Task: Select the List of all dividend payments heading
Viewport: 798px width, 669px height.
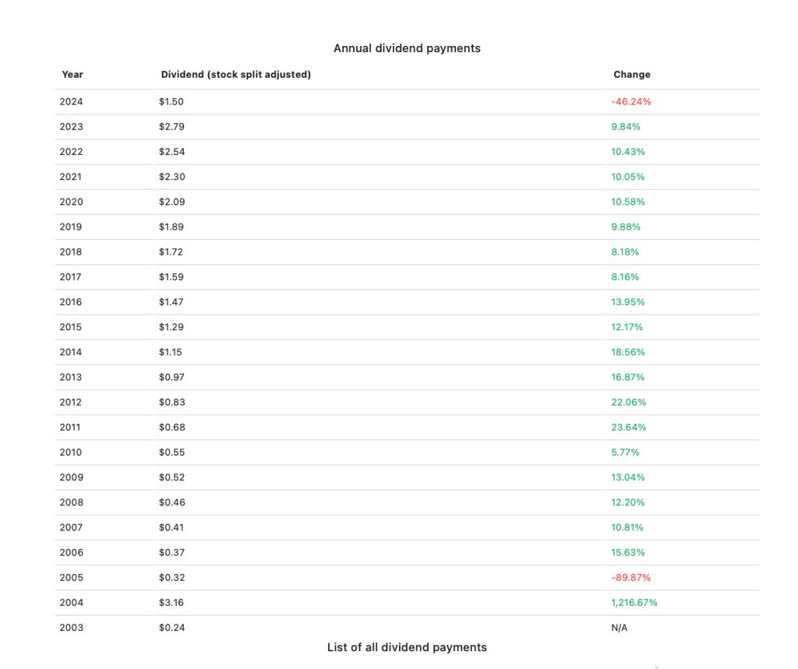Action: pyautogui.click(x=407, y=647)
